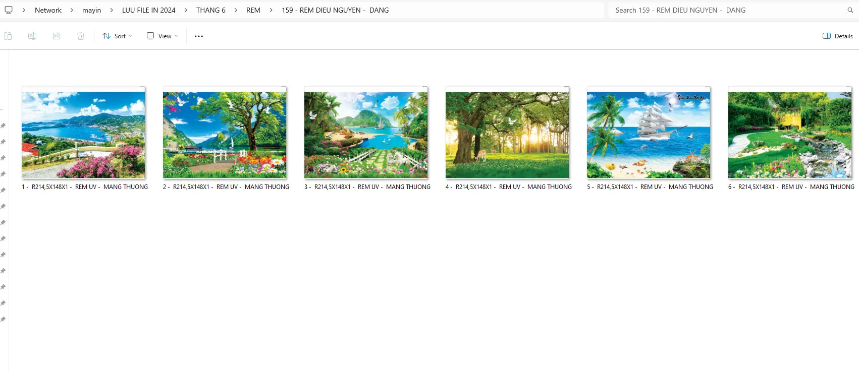
Task: Expand chevron after Network breadcrumb
Action: [x=72, y=10]
